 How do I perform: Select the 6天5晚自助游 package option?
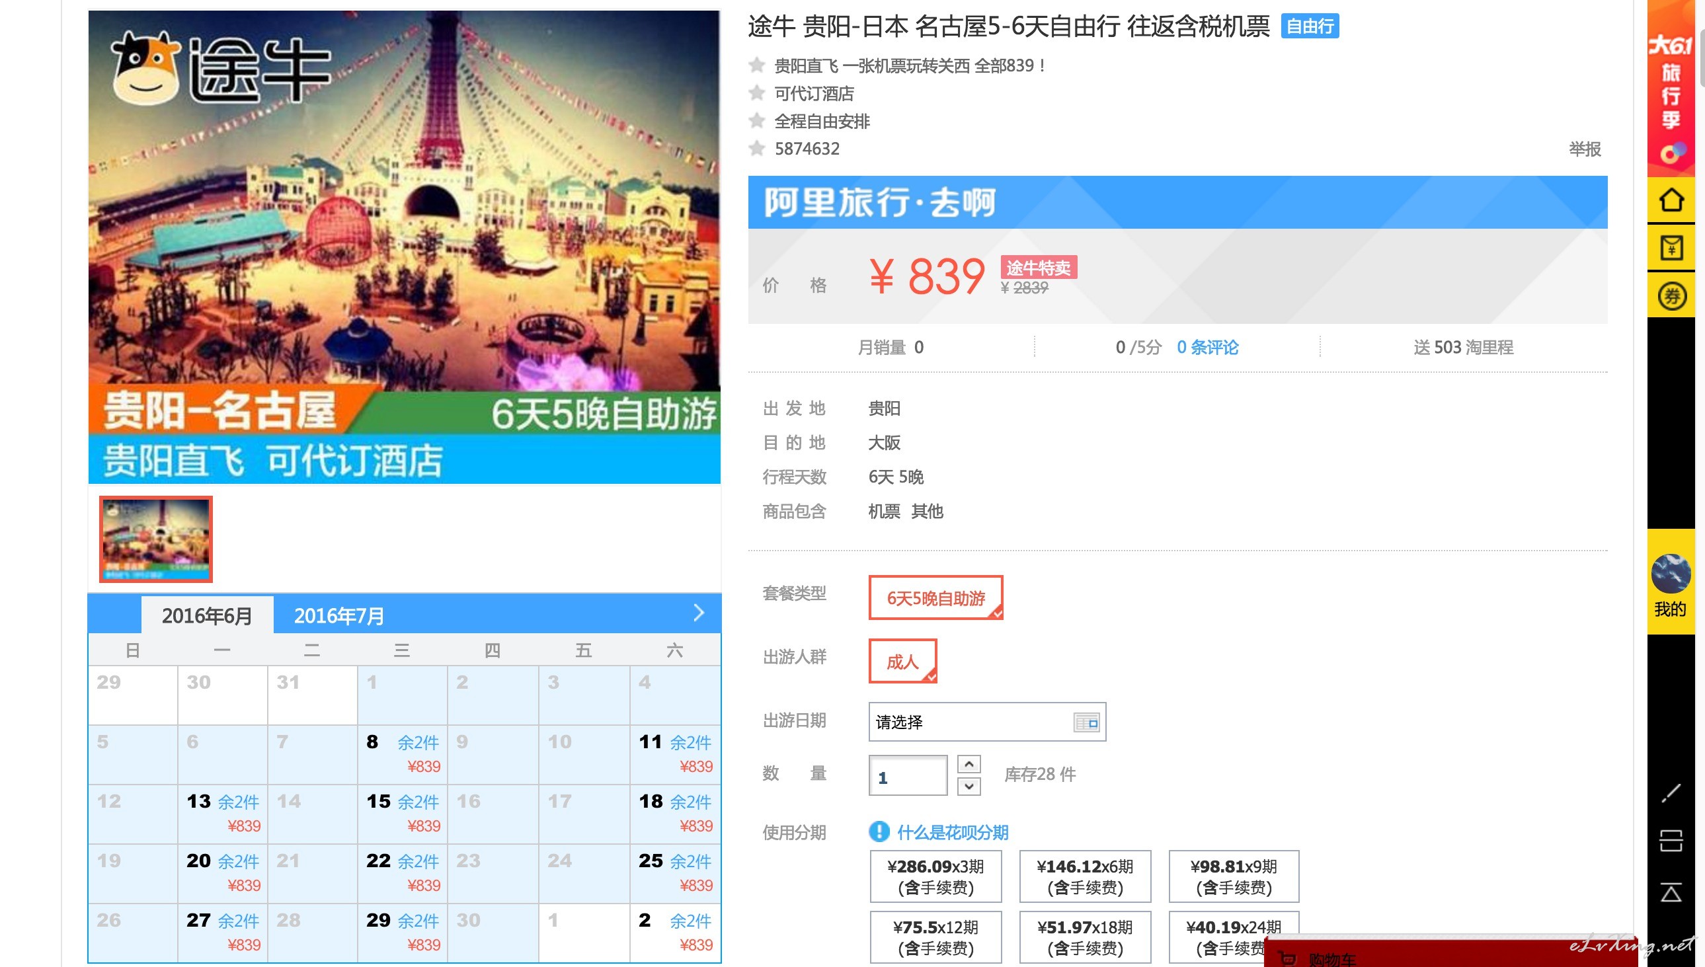pyautogui.click(x=936, y=598)
